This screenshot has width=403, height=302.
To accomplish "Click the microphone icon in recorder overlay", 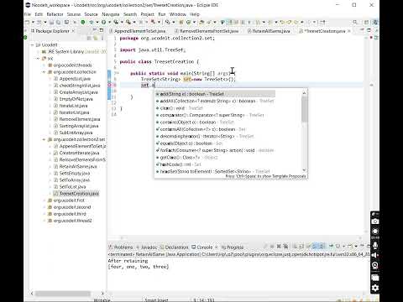I will tap(375, 245).
